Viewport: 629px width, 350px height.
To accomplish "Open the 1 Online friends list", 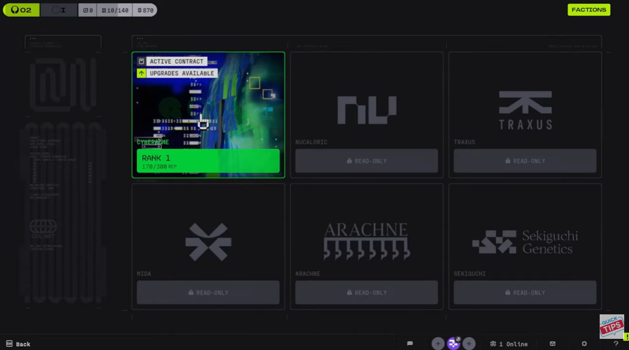I will [x=509, y=344].
